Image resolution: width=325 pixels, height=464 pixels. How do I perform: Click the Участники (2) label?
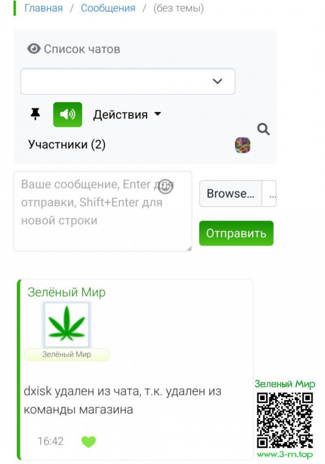pos(67,144)
